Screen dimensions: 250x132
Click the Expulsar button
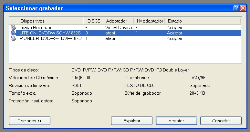point(132,121)
